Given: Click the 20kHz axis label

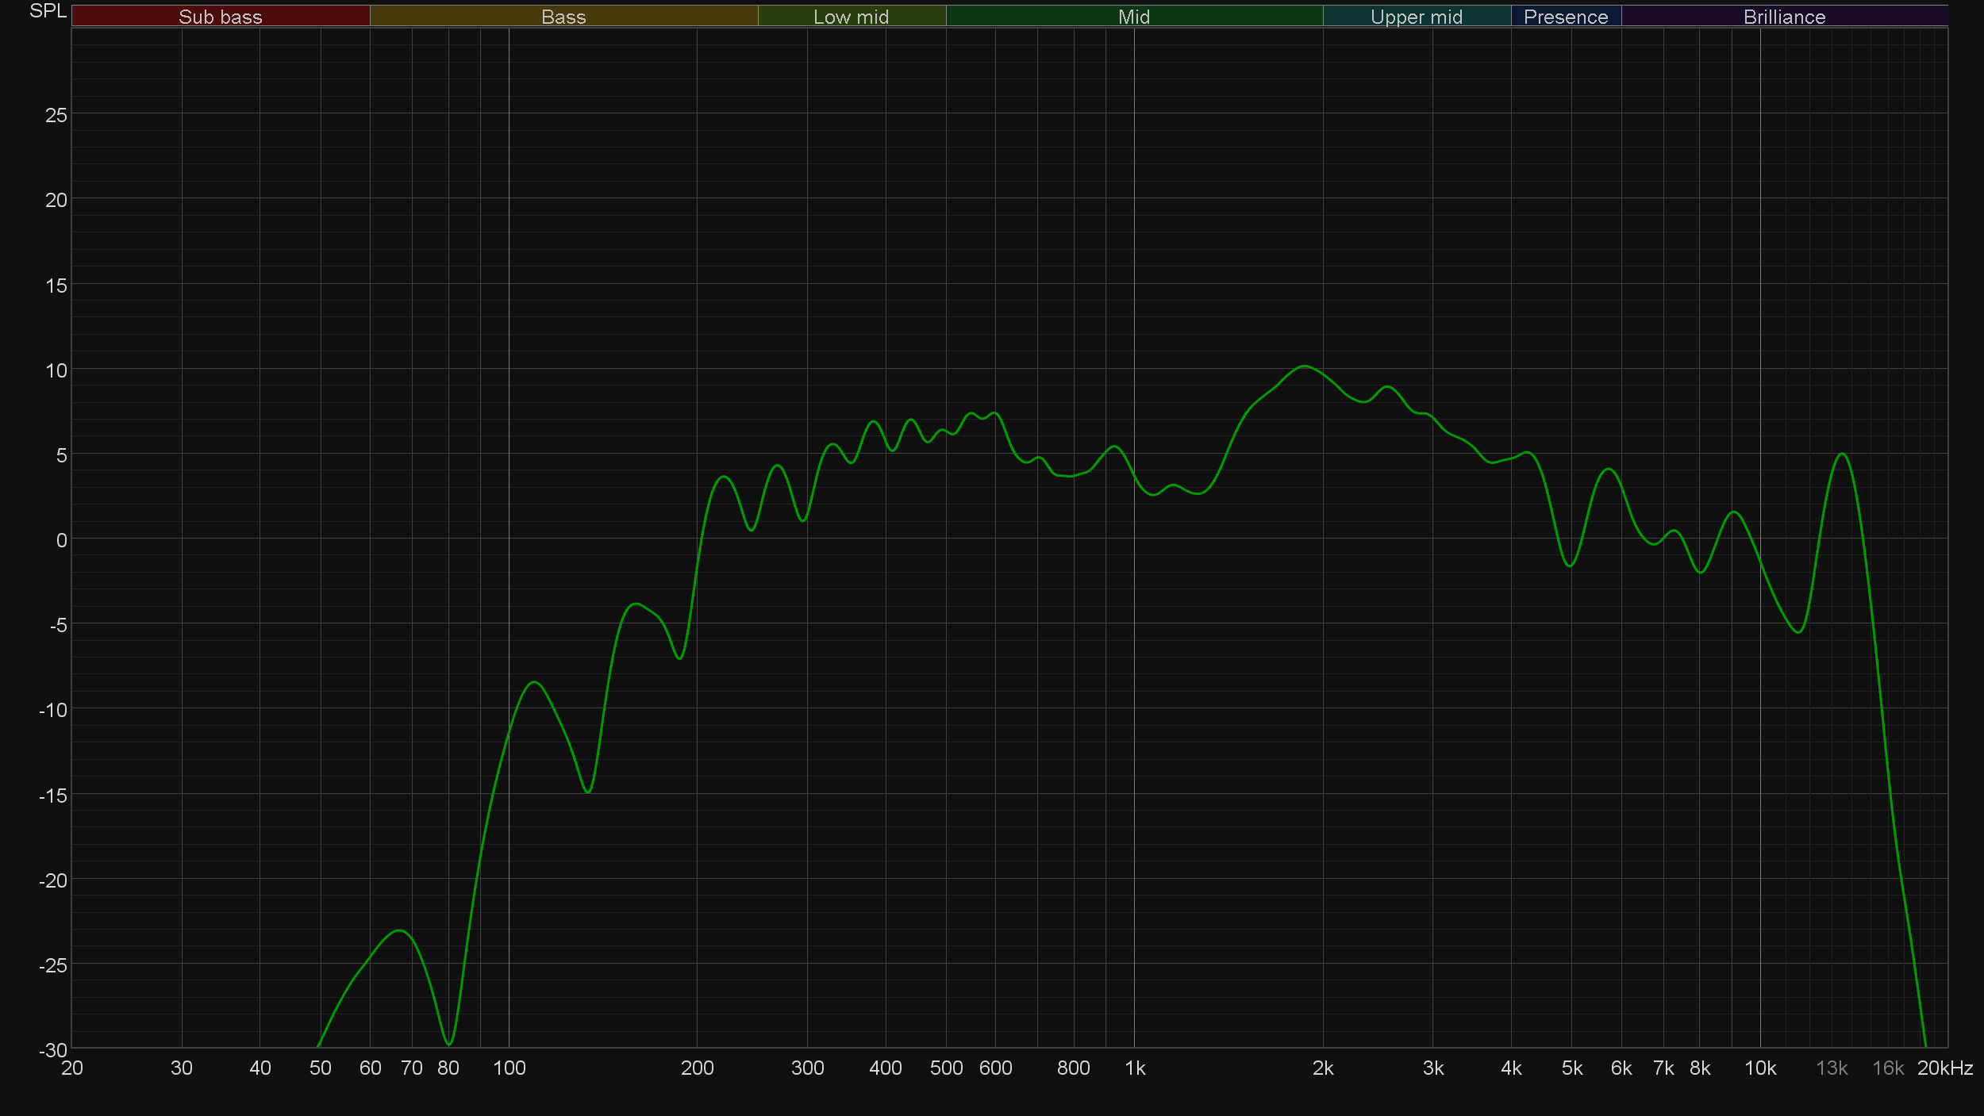Looking at the screenshot, I should (1944, 1068).
